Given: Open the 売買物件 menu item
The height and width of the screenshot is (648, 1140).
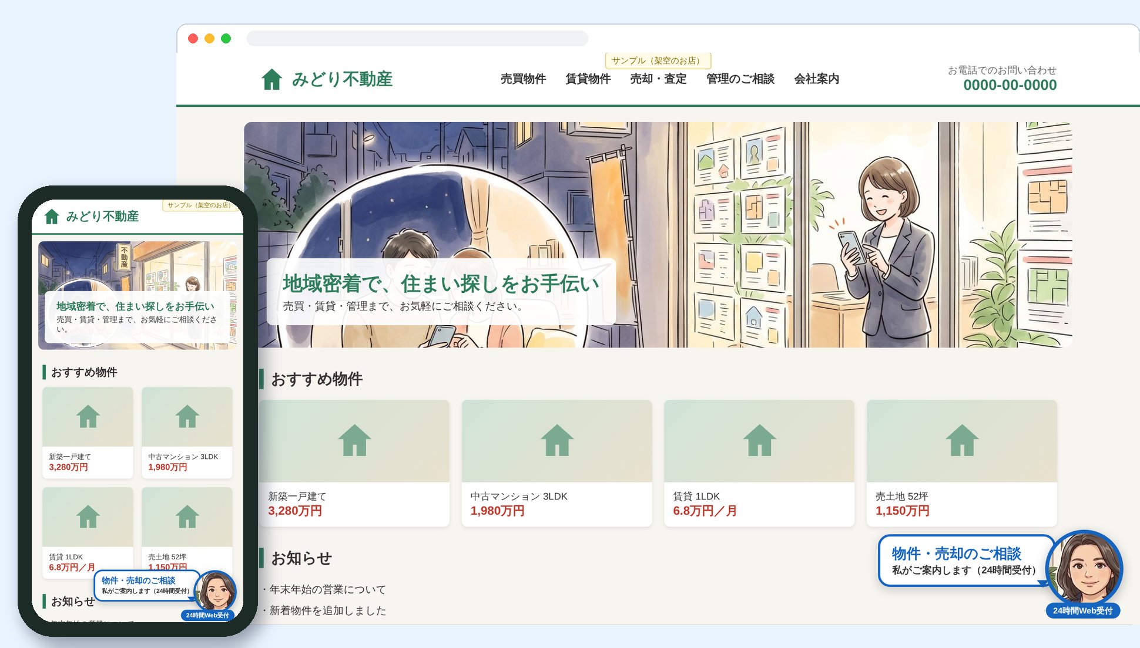Looking at the screenshot, I should click(x=523, y=79).
